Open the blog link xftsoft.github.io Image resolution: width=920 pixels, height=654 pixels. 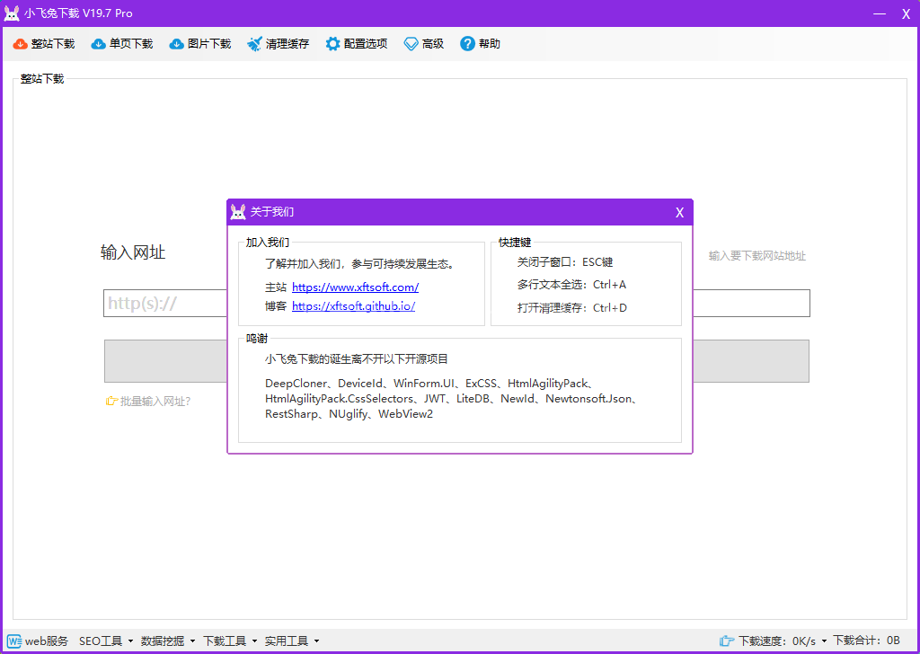tap(353, 306)
